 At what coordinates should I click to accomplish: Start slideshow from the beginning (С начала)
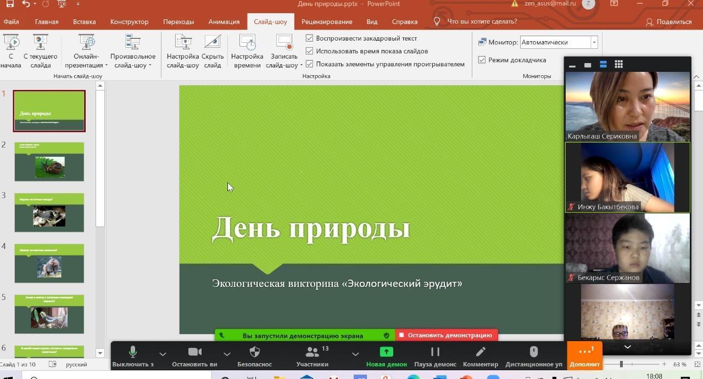[x=10, y=51]
